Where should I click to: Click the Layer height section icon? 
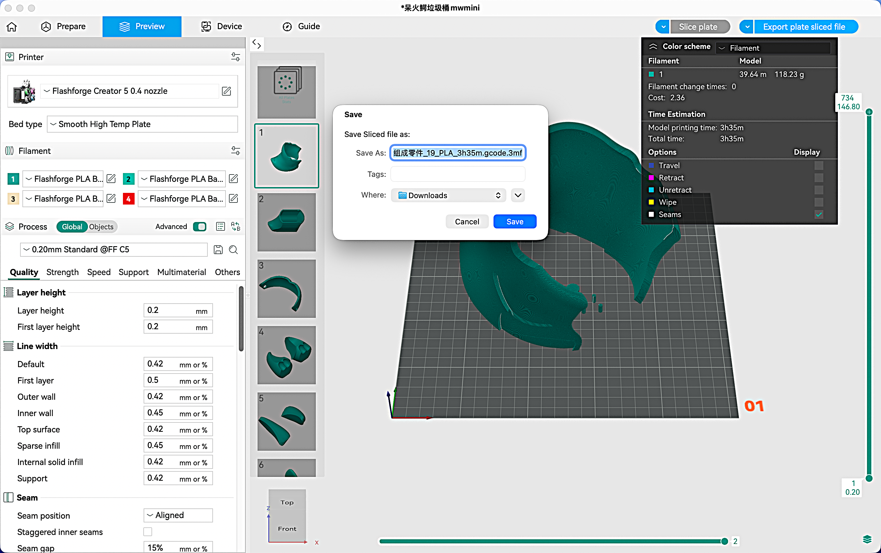[8, 292]
